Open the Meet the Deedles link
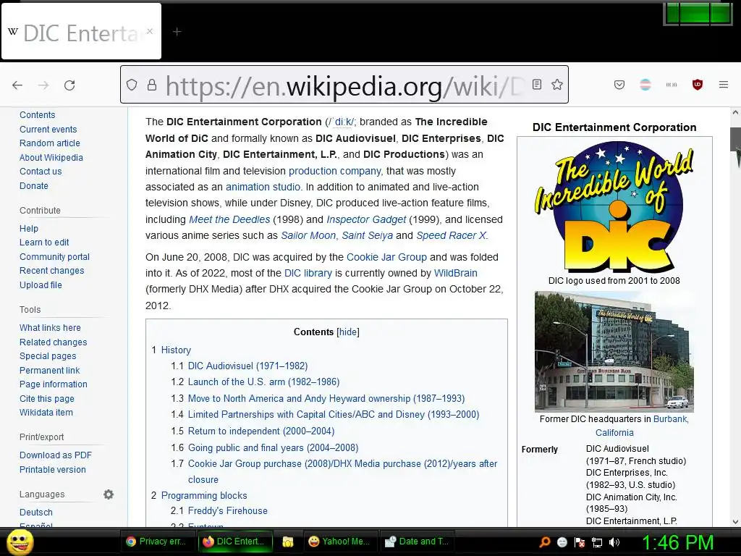The image size is (741, 556). [229, 219]
